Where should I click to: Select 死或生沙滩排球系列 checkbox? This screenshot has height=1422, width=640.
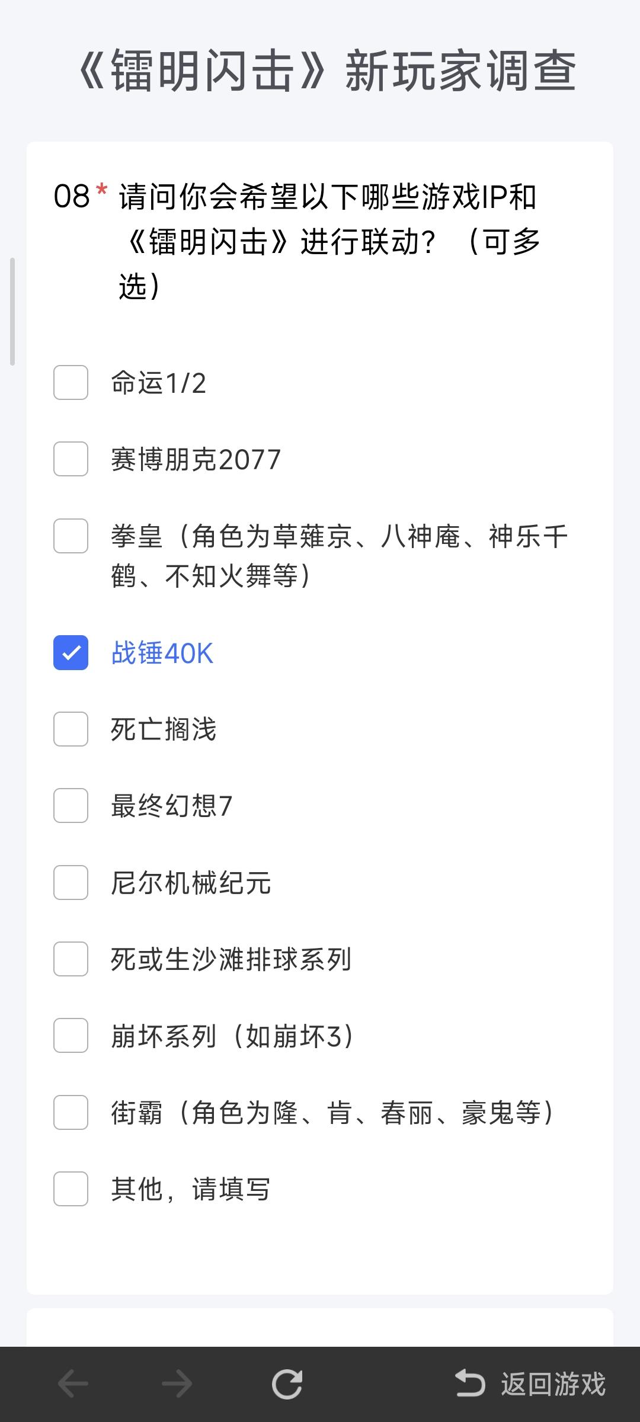click(71, 959)
